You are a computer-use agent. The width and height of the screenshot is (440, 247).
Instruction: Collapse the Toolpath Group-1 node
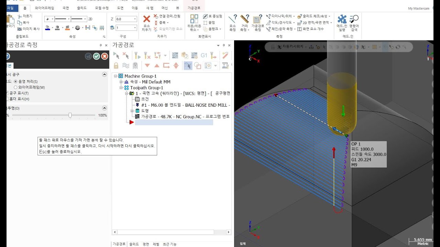121,88
